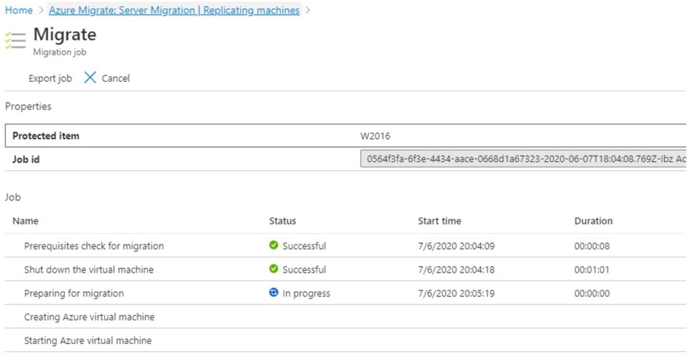Sort by Start time column header

pos(439,221)
